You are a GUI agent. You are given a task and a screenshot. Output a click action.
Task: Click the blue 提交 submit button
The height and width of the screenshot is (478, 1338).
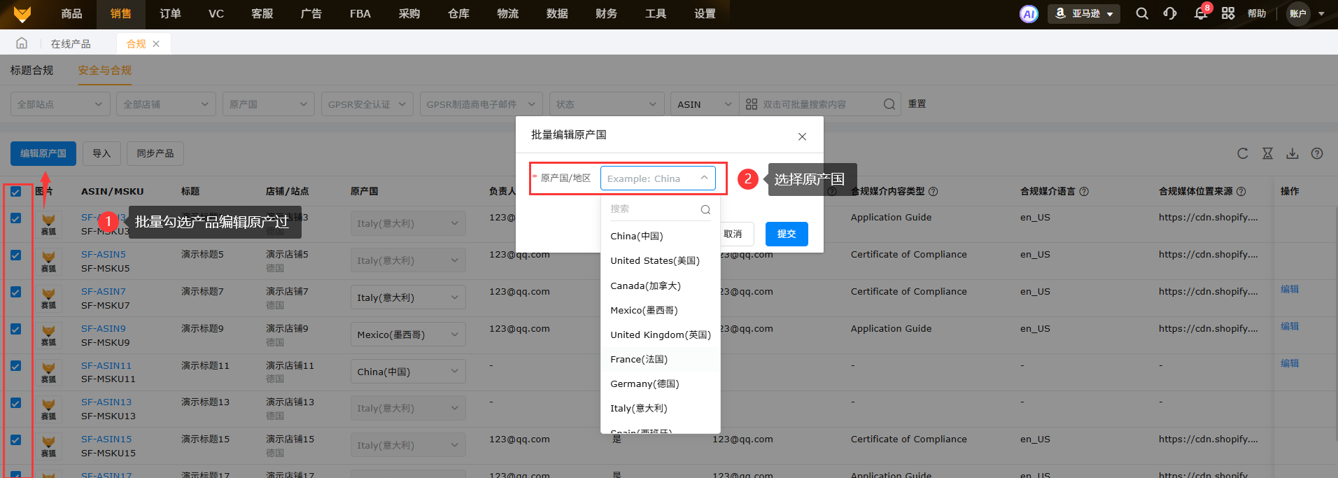(x=787, y=234)
